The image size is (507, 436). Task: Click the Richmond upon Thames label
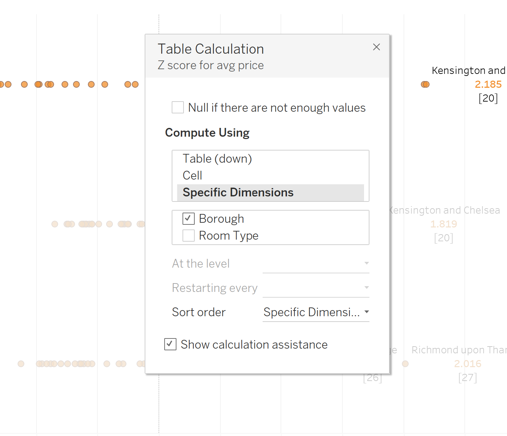click(459, 350)
